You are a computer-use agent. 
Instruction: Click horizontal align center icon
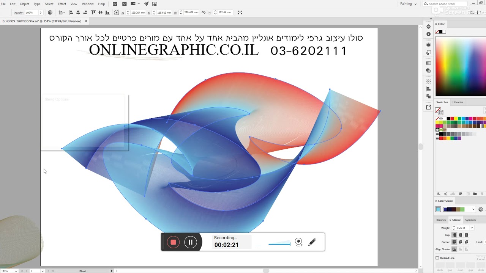coord(78,13)
